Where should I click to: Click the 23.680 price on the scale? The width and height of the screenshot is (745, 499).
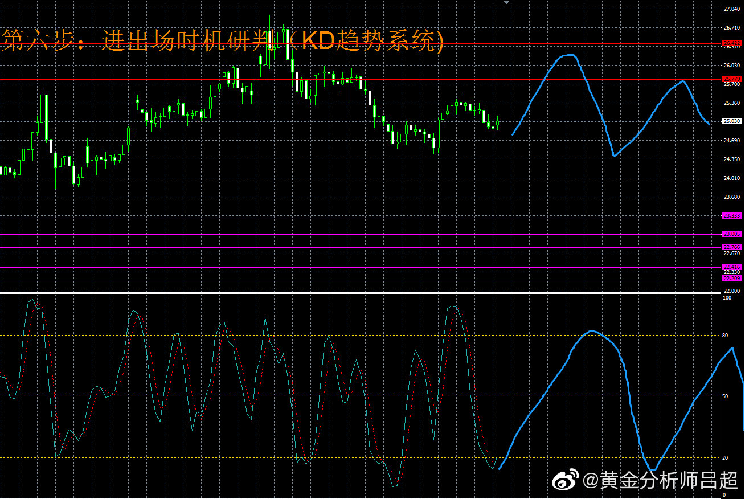731,197
